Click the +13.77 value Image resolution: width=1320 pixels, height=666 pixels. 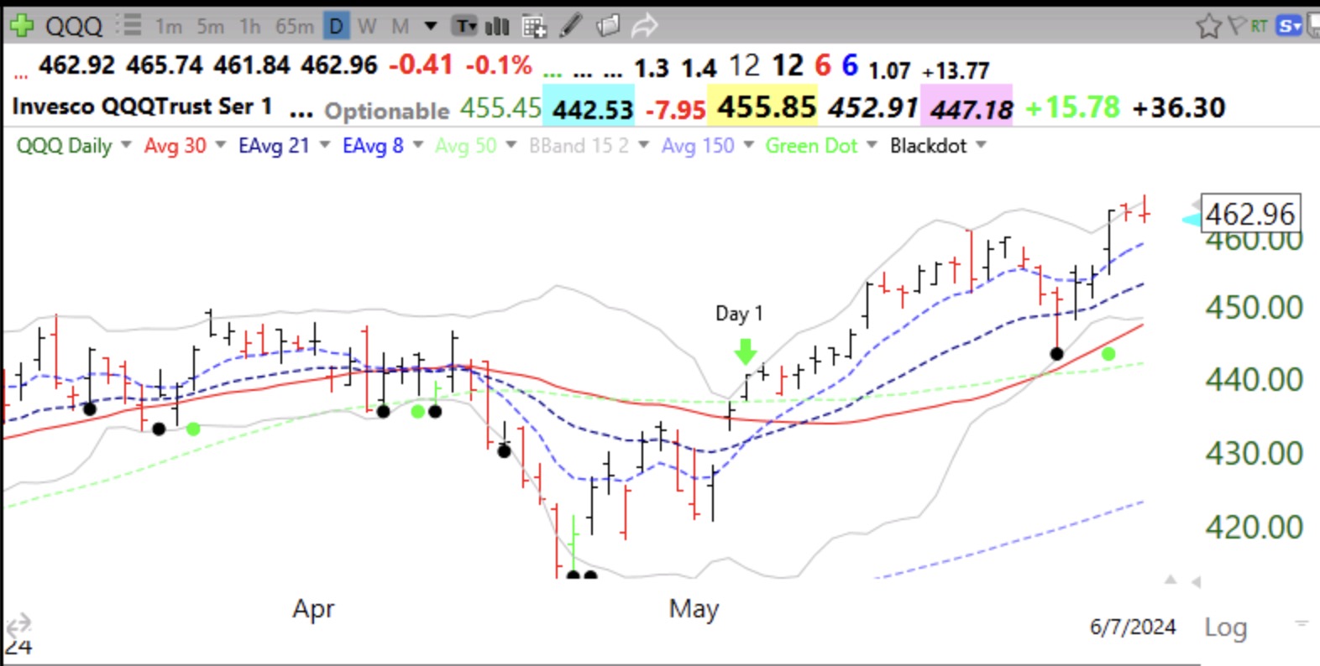pyautogui.click(x=956, y=70)
